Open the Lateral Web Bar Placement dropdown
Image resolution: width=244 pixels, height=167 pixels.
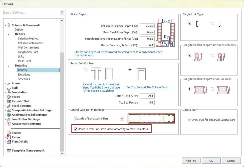click(122, 118)
